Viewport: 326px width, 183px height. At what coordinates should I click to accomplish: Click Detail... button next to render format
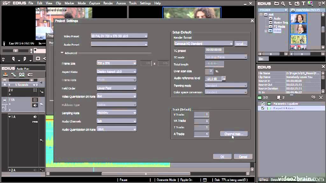tap(241, 44)
